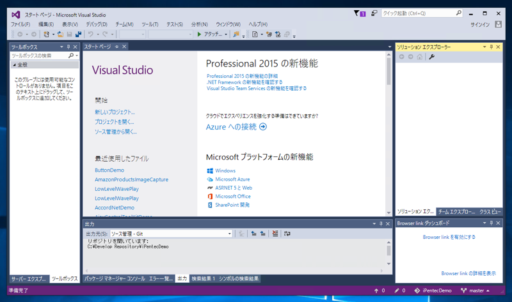Switch to the クラス ビュー tab

(x=490, y=212)
